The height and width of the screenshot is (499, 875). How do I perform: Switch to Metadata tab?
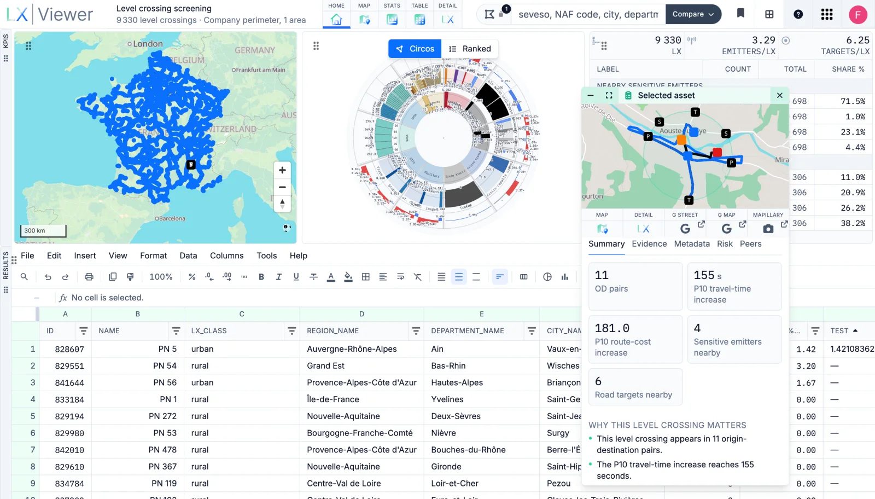(x=692, y=244)
